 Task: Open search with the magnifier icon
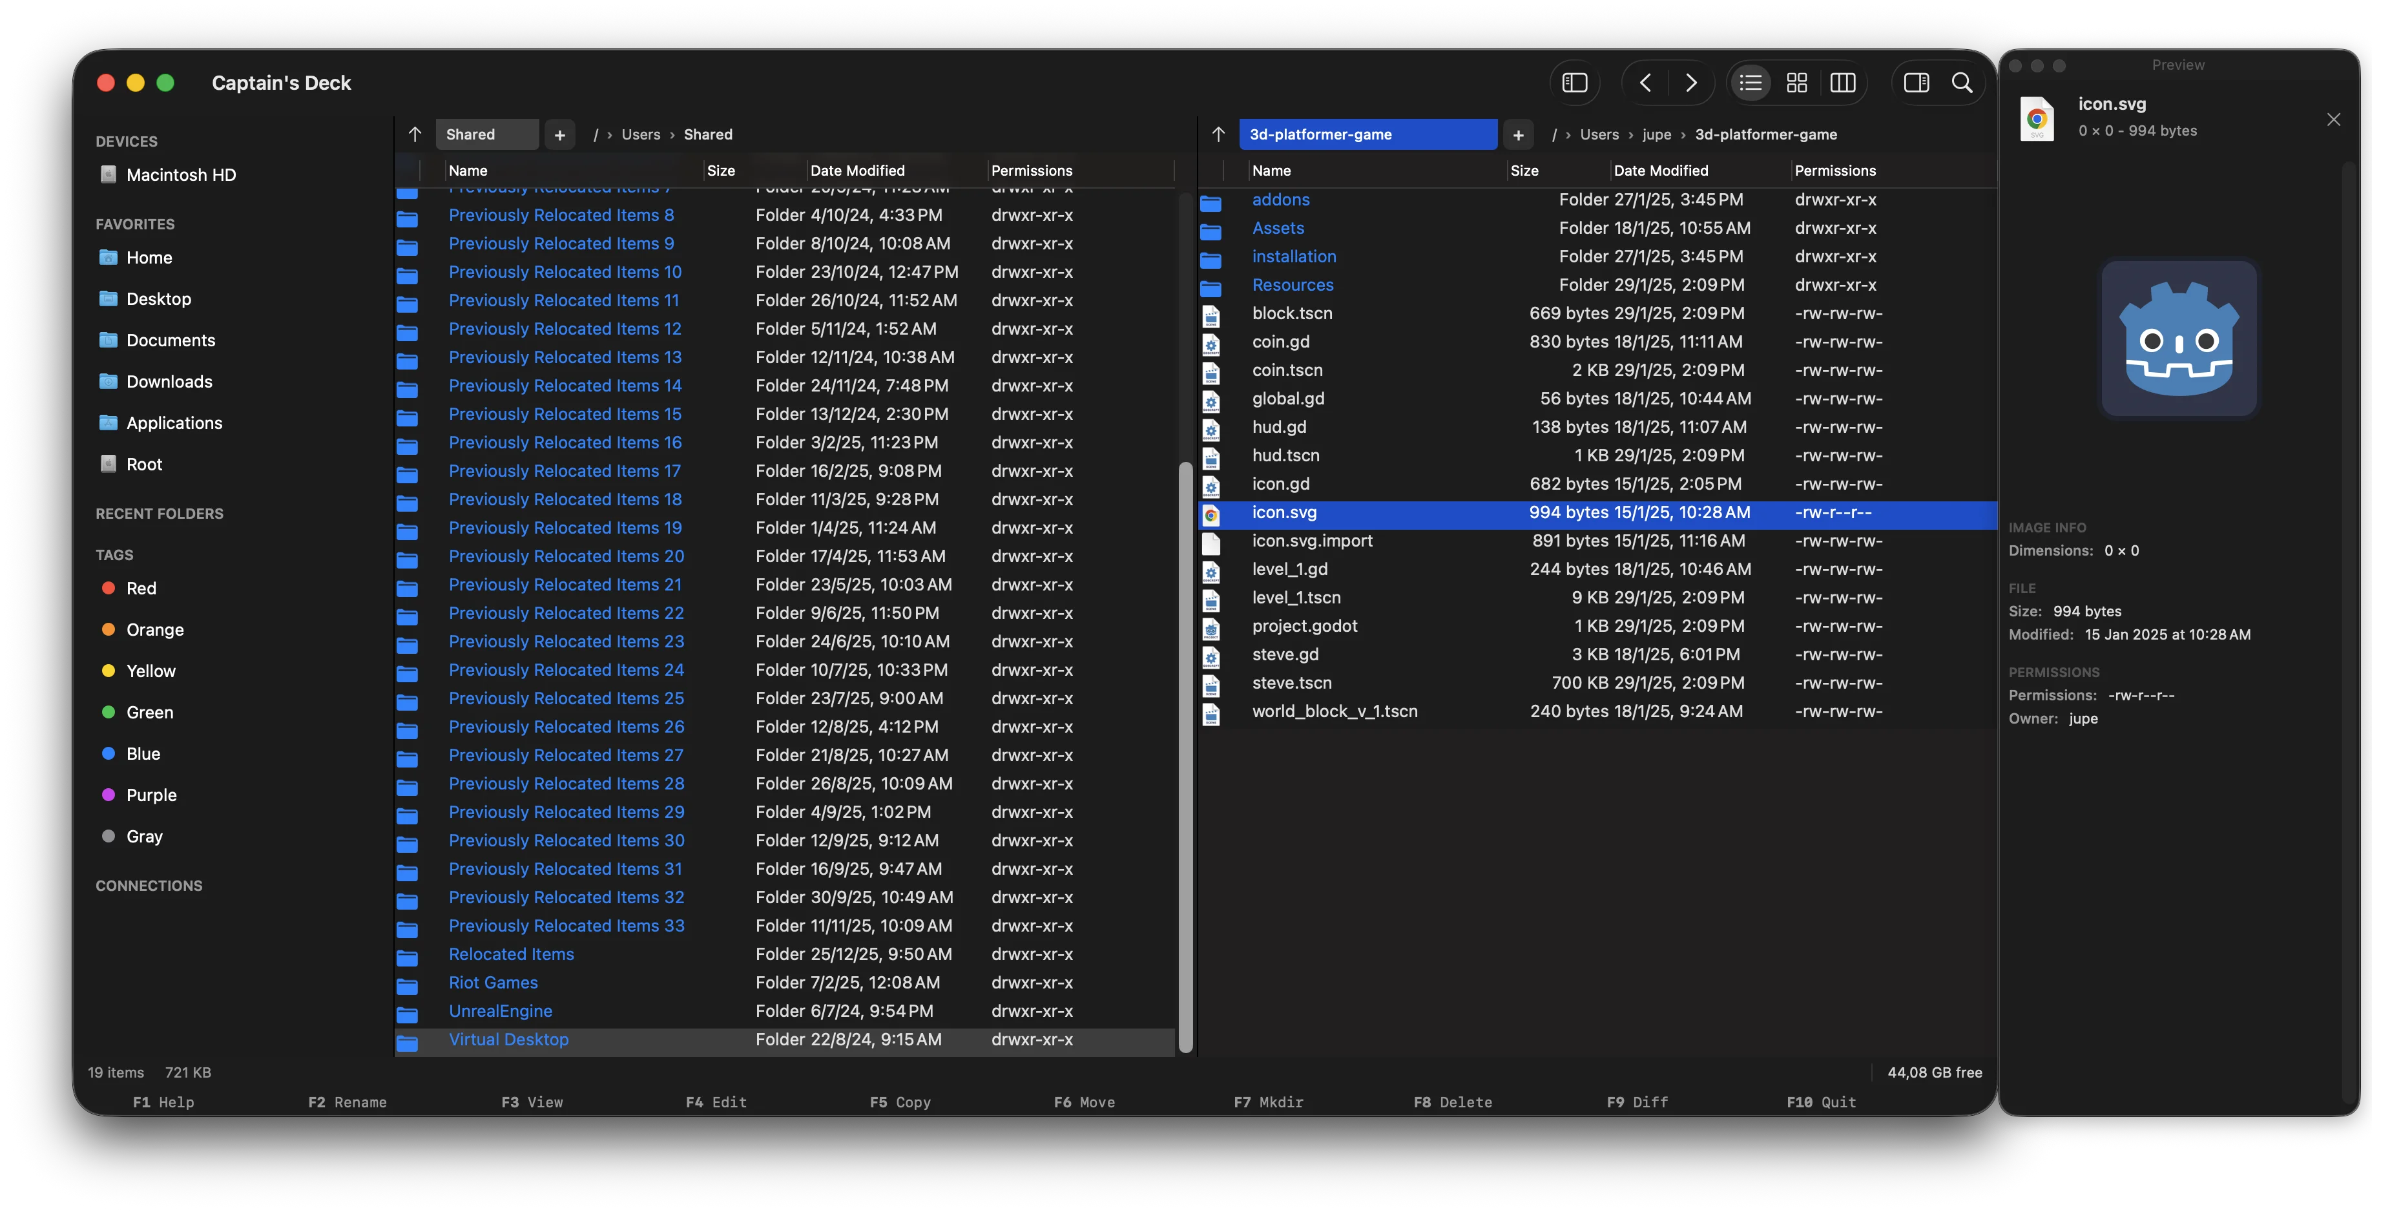tap(1962, 83)
